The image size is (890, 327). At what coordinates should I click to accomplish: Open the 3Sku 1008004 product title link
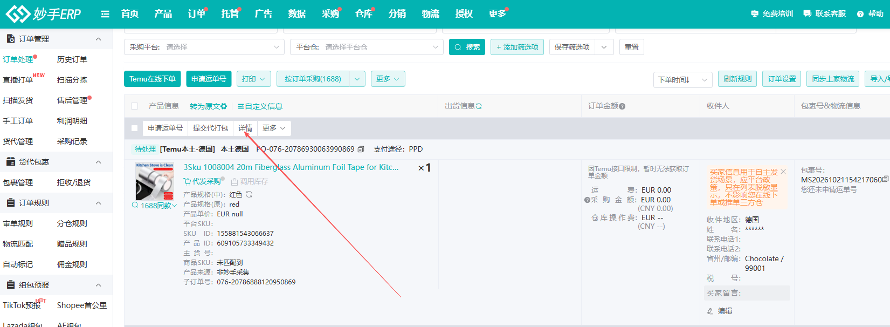(x=291, y=167)
